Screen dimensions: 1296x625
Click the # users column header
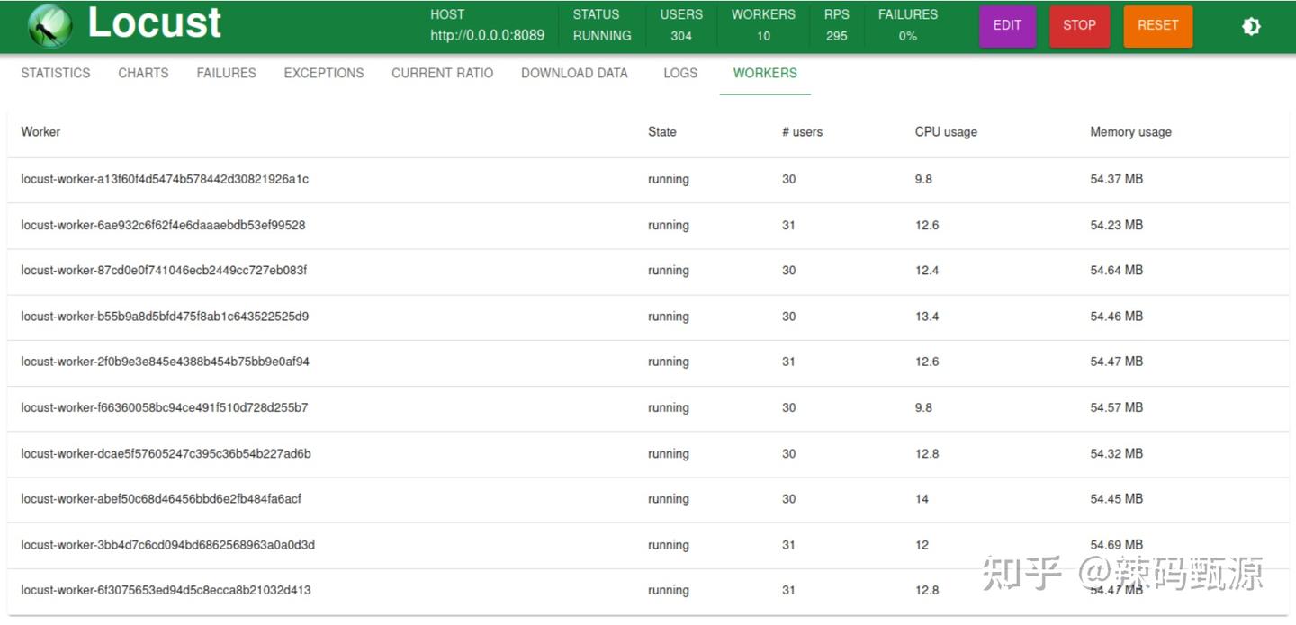[802, 132]
